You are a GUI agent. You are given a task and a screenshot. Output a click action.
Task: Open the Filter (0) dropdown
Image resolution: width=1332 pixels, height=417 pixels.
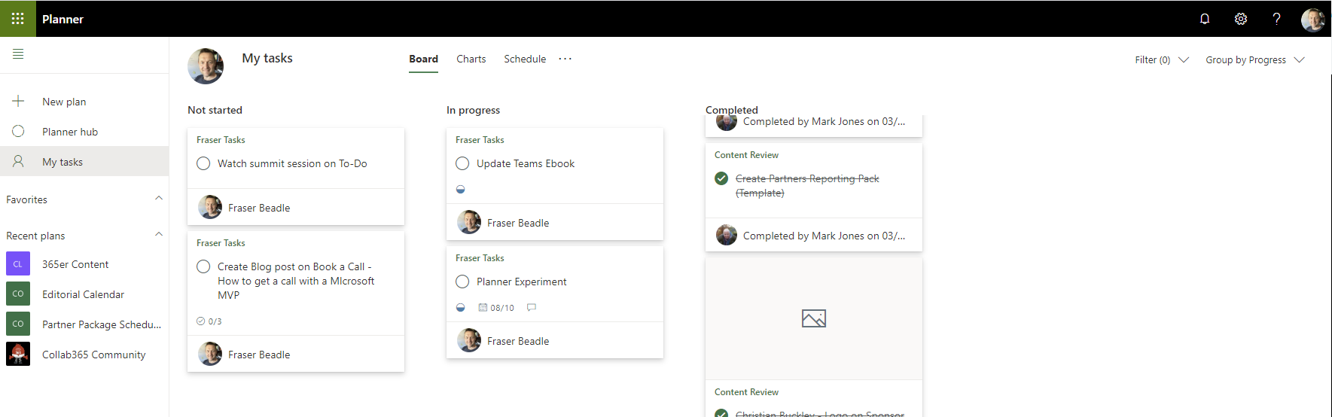pyautogui.click(x=1162, y=59)
